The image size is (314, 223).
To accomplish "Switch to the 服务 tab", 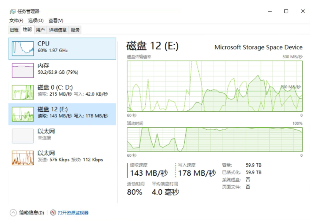I will coord(75,30).
